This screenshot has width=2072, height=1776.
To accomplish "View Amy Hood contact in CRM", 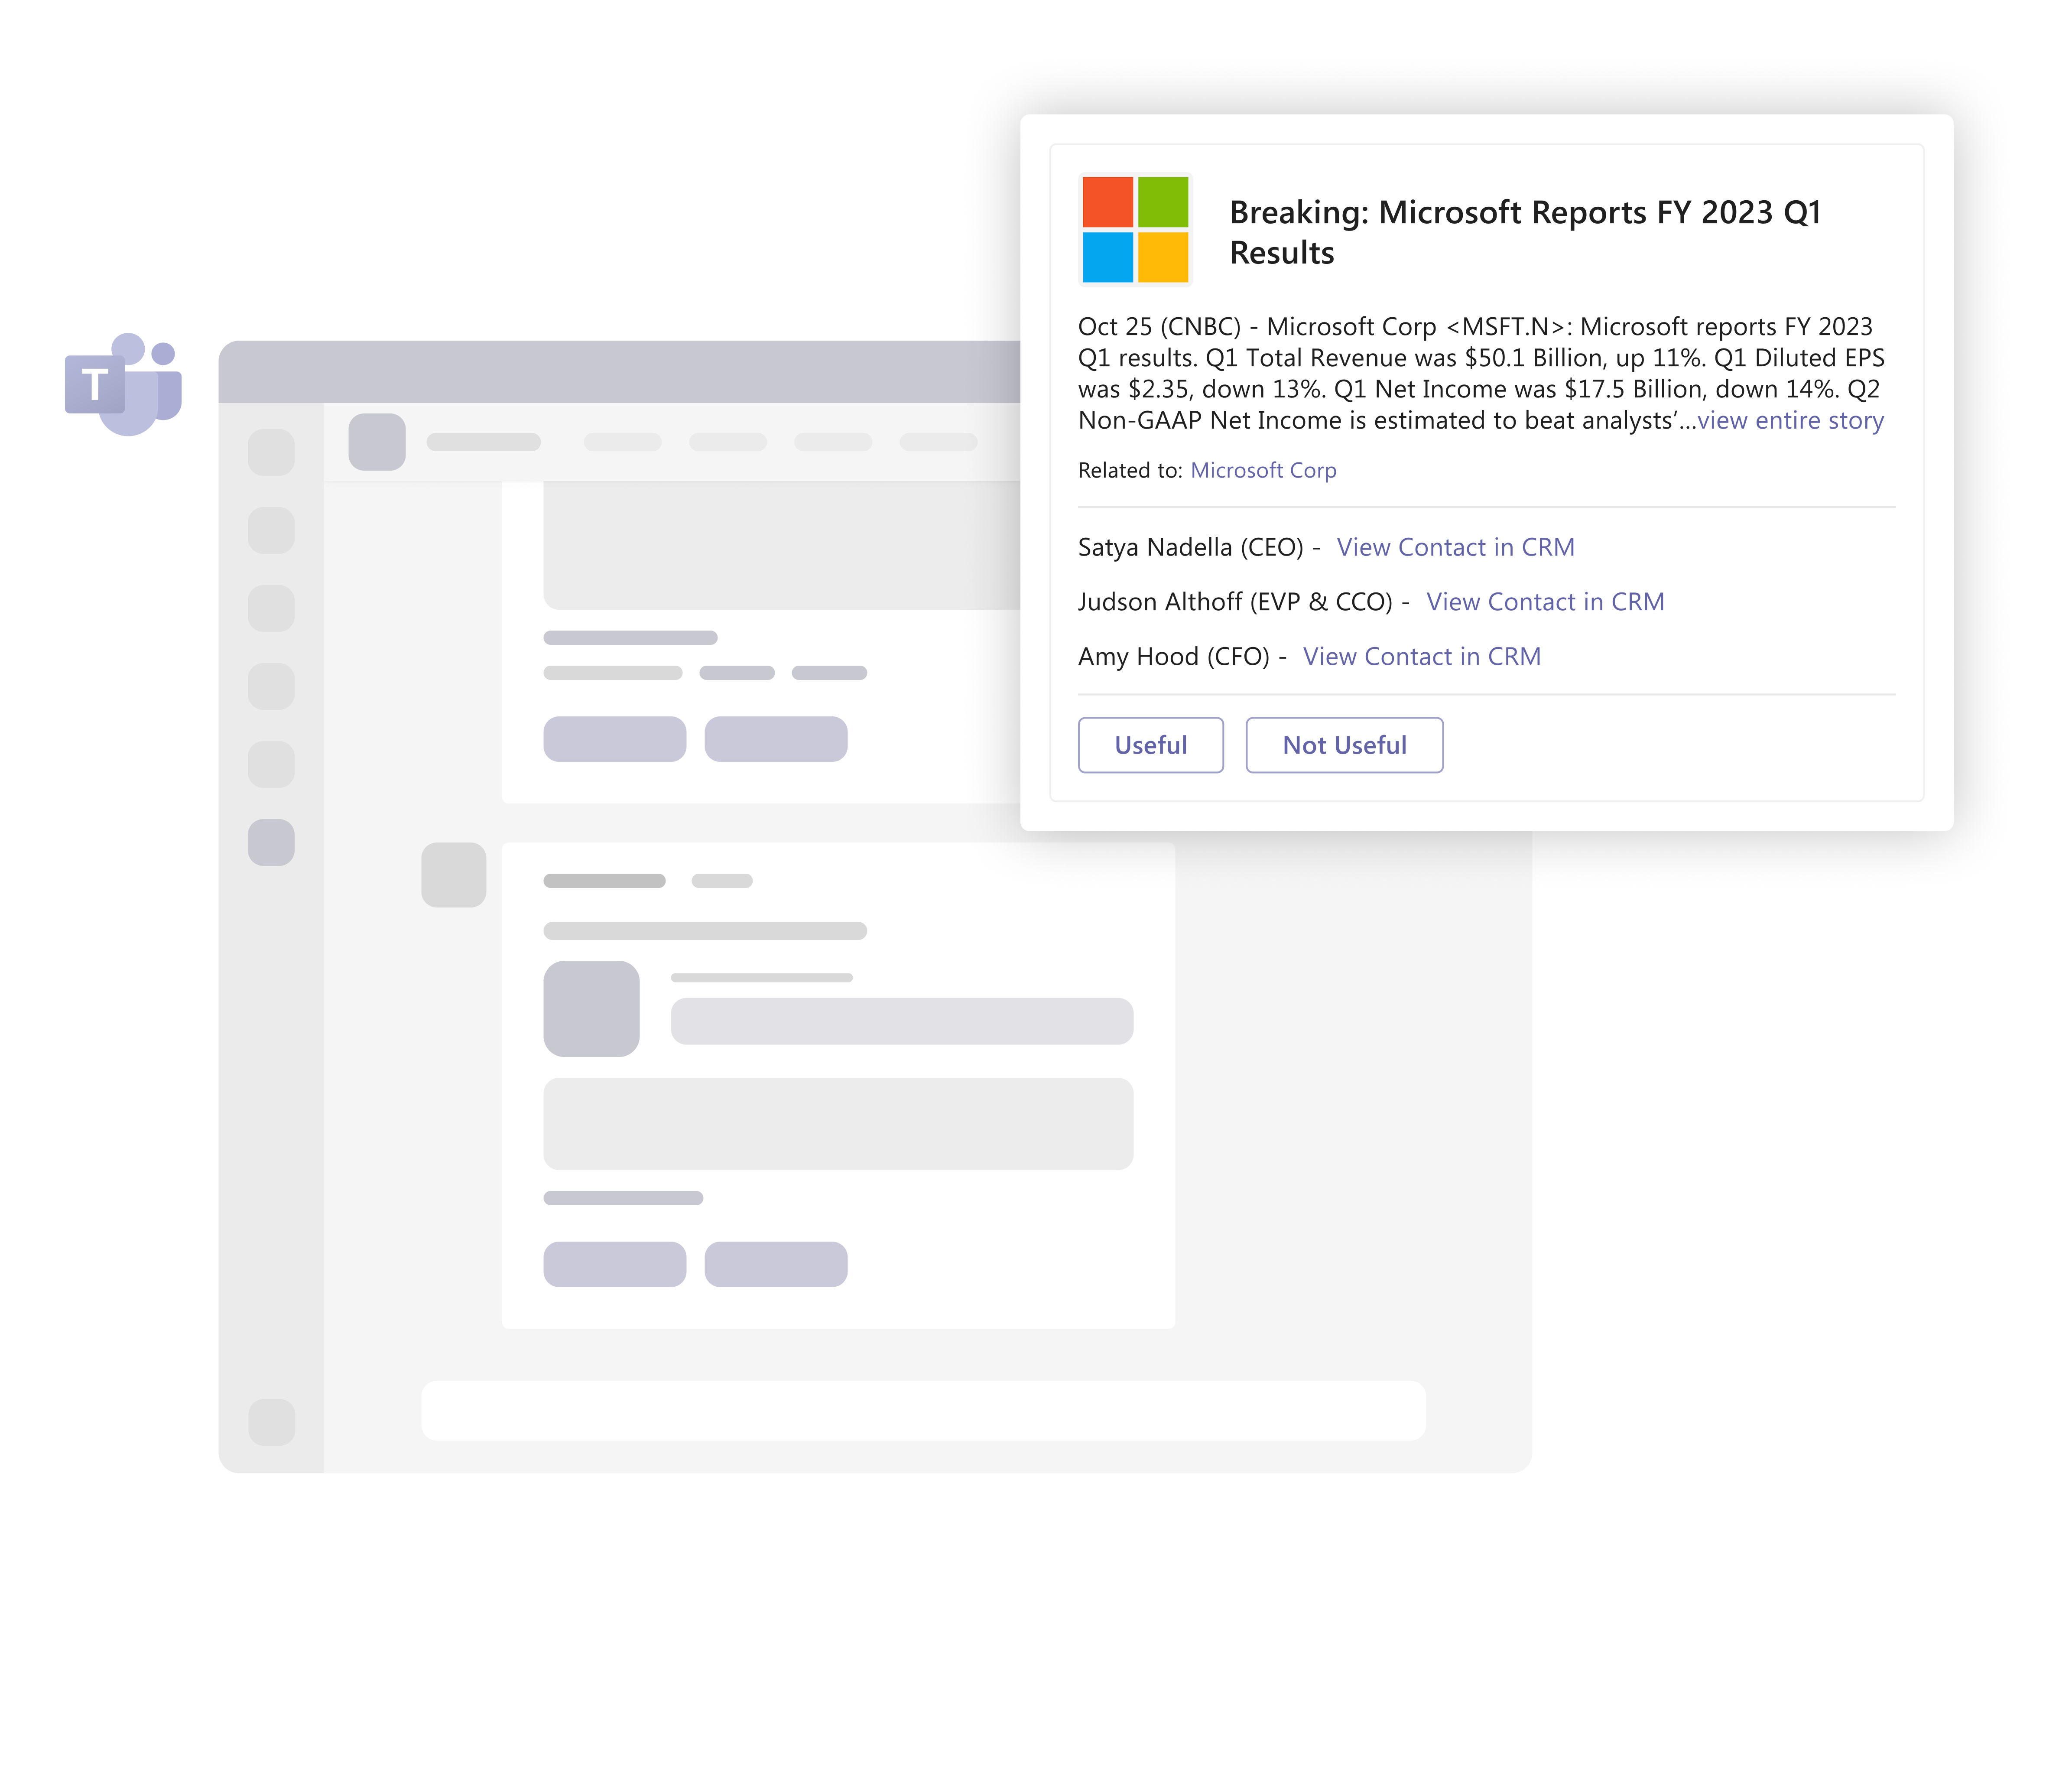I will [1421, 656].
